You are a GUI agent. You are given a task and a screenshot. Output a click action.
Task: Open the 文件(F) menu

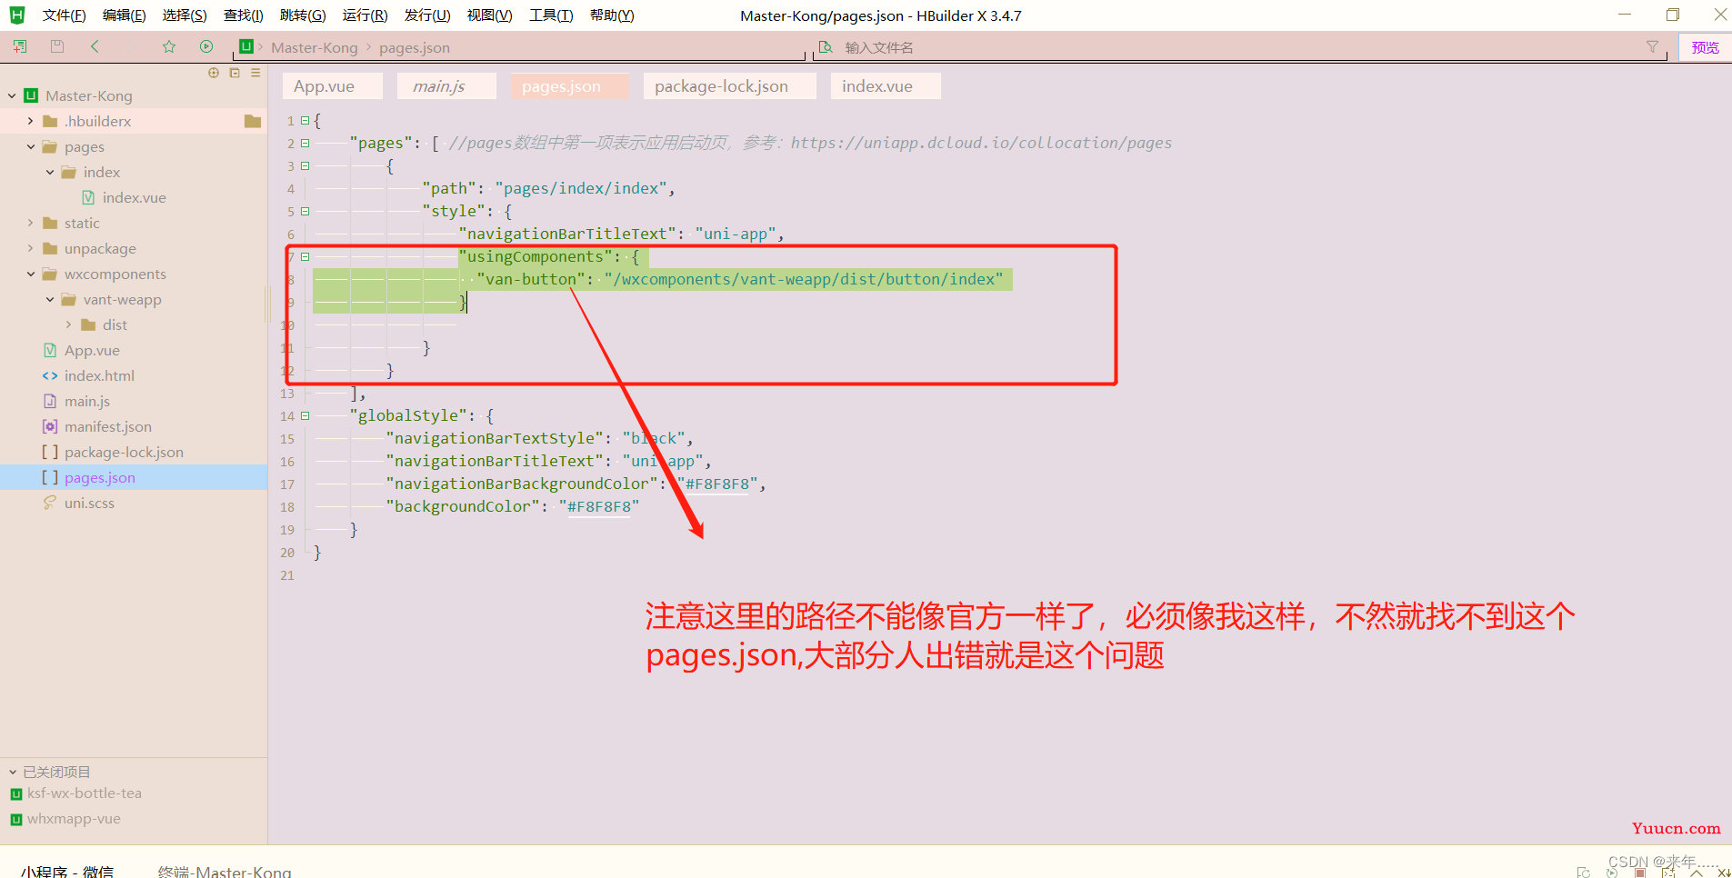coord(64,15)
